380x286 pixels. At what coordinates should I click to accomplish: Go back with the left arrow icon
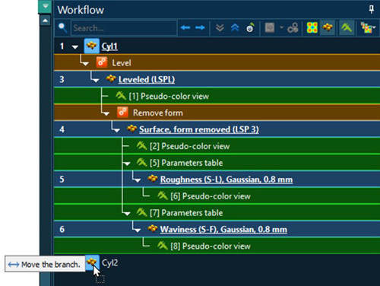[x=185, y=27]
